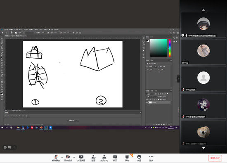This screenshot has width=227, height=163.
Task: Click the floating emoji reaction icon
Action: pyautogui.click(x=5, y=147)
